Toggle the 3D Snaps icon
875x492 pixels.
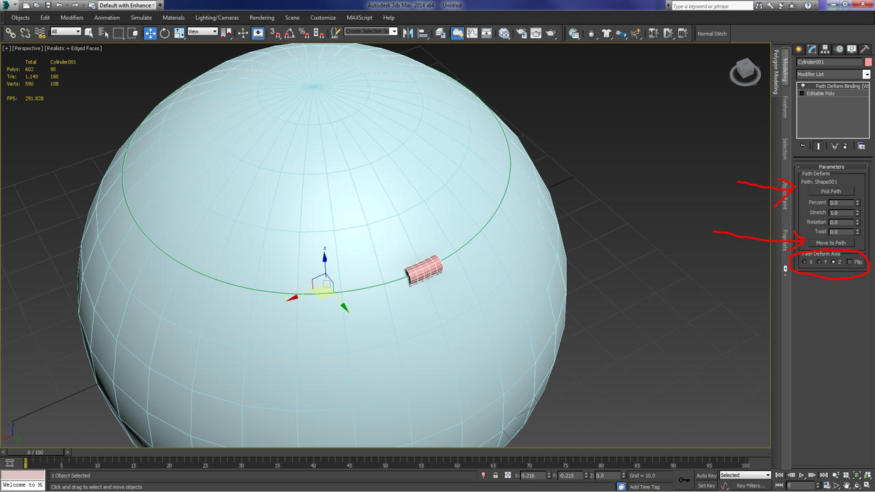(275, 33)
